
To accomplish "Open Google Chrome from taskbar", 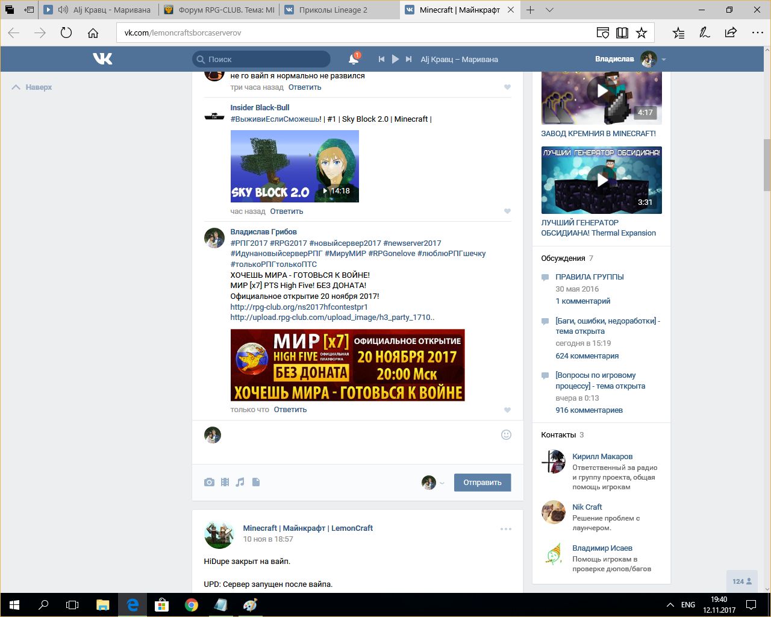I will pyautogui.click(x=192, y=604).
